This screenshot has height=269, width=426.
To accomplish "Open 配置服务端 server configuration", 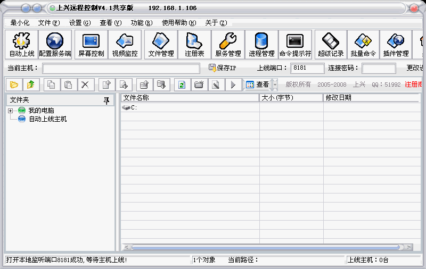I will [x=55, y=45].
